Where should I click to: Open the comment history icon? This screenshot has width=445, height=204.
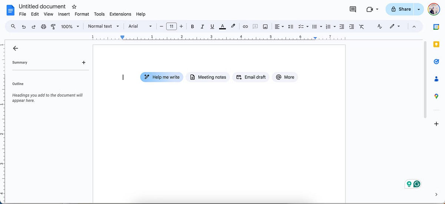click(353, 9)
